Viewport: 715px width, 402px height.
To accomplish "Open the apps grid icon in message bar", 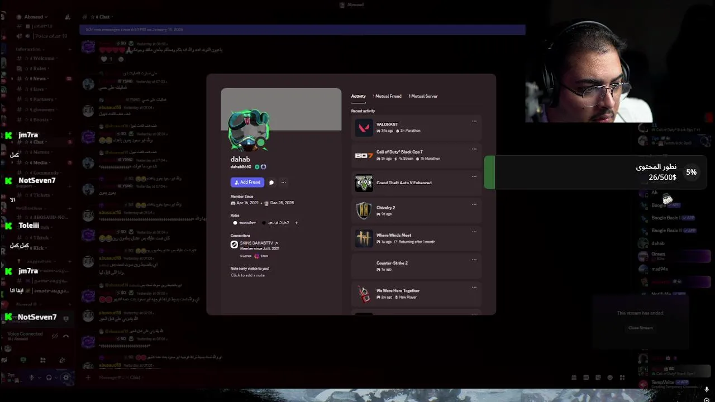I will pos(622,377).
